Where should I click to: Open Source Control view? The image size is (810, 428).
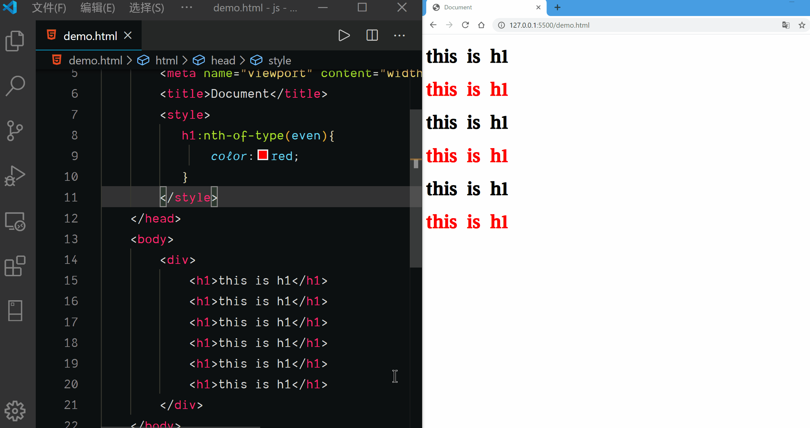click(15, 130)
